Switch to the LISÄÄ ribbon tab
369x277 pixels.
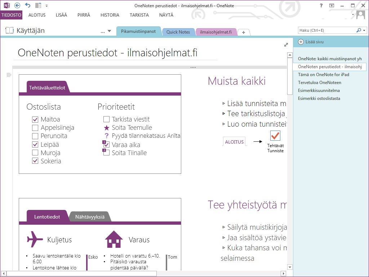click(61, 15)
